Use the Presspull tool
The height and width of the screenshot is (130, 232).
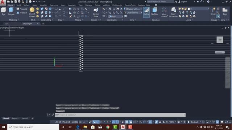22,13
